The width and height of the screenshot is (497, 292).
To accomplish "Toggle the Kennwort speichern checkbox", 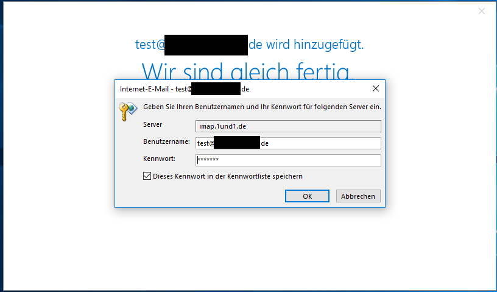I will point(147,176).
